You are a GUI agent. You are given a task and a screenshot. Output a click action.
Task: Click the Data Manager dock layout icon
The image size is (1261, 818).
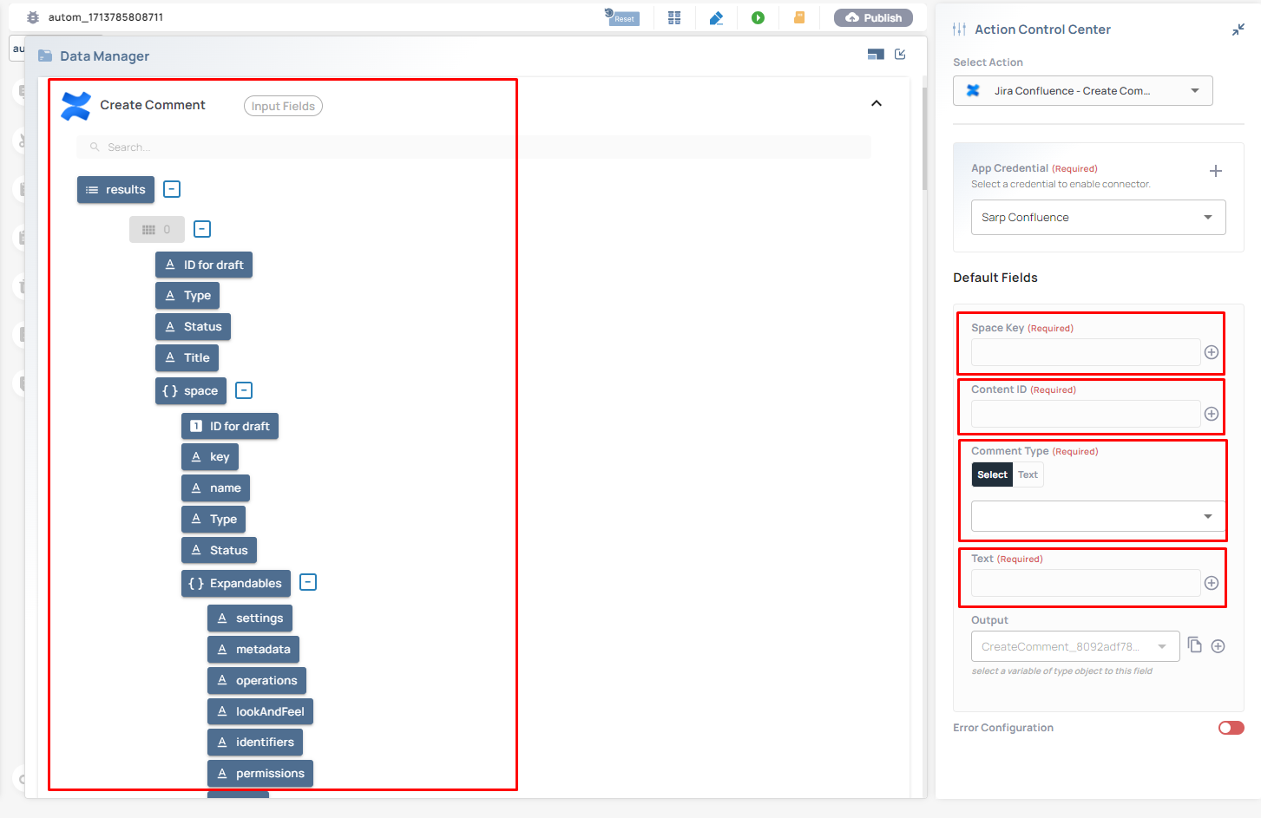[x=876, y=55]
